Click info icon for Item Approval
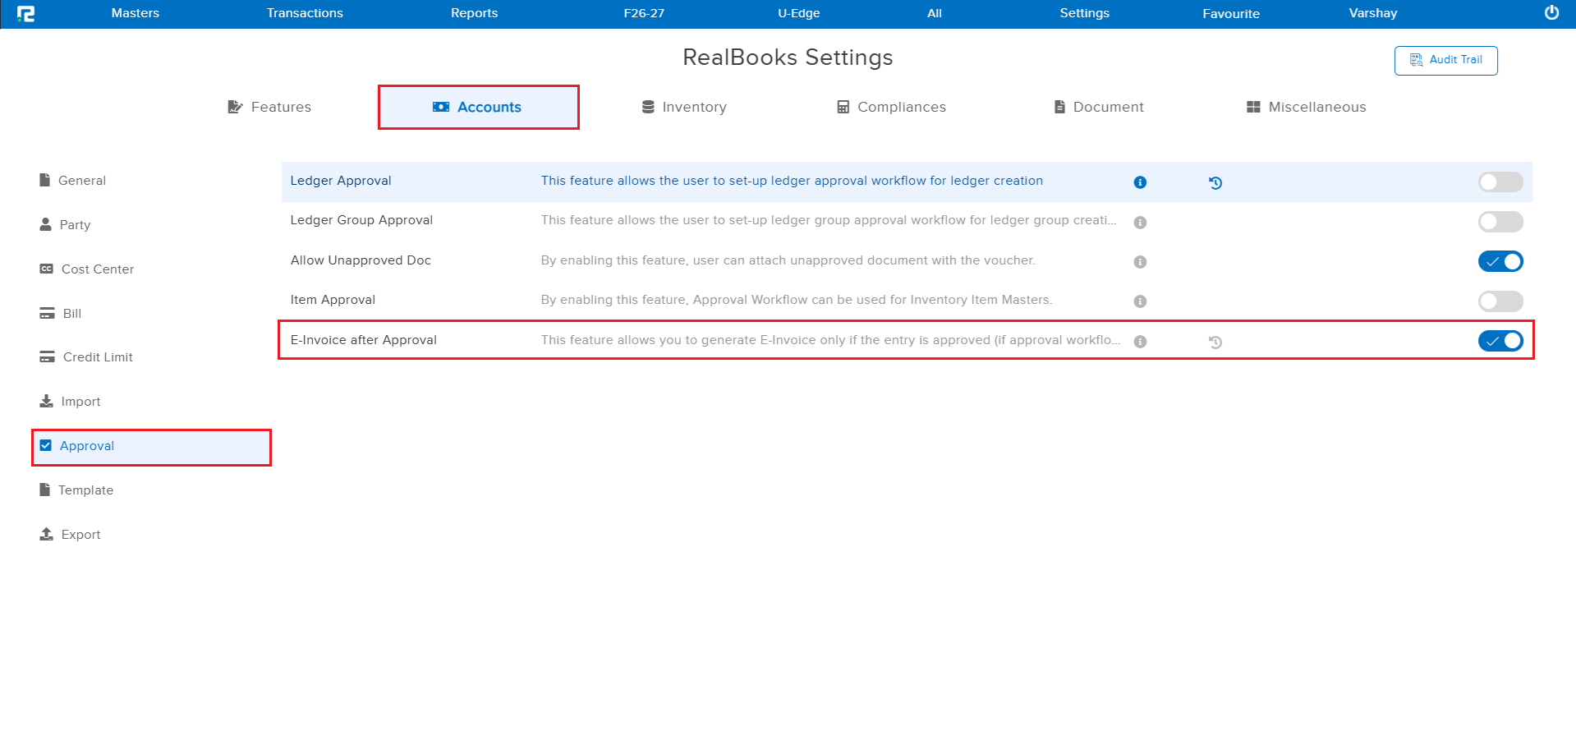This screenshot has height=745, width=1576. coord(1140,301)
